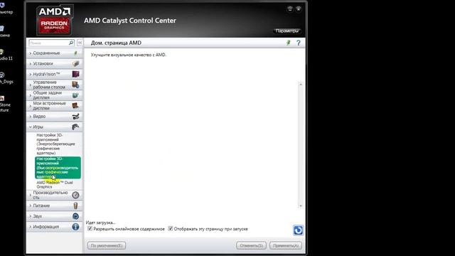
Task: Open 3D settings for Энергосберегающие adapters
Action: pos(56,144)
